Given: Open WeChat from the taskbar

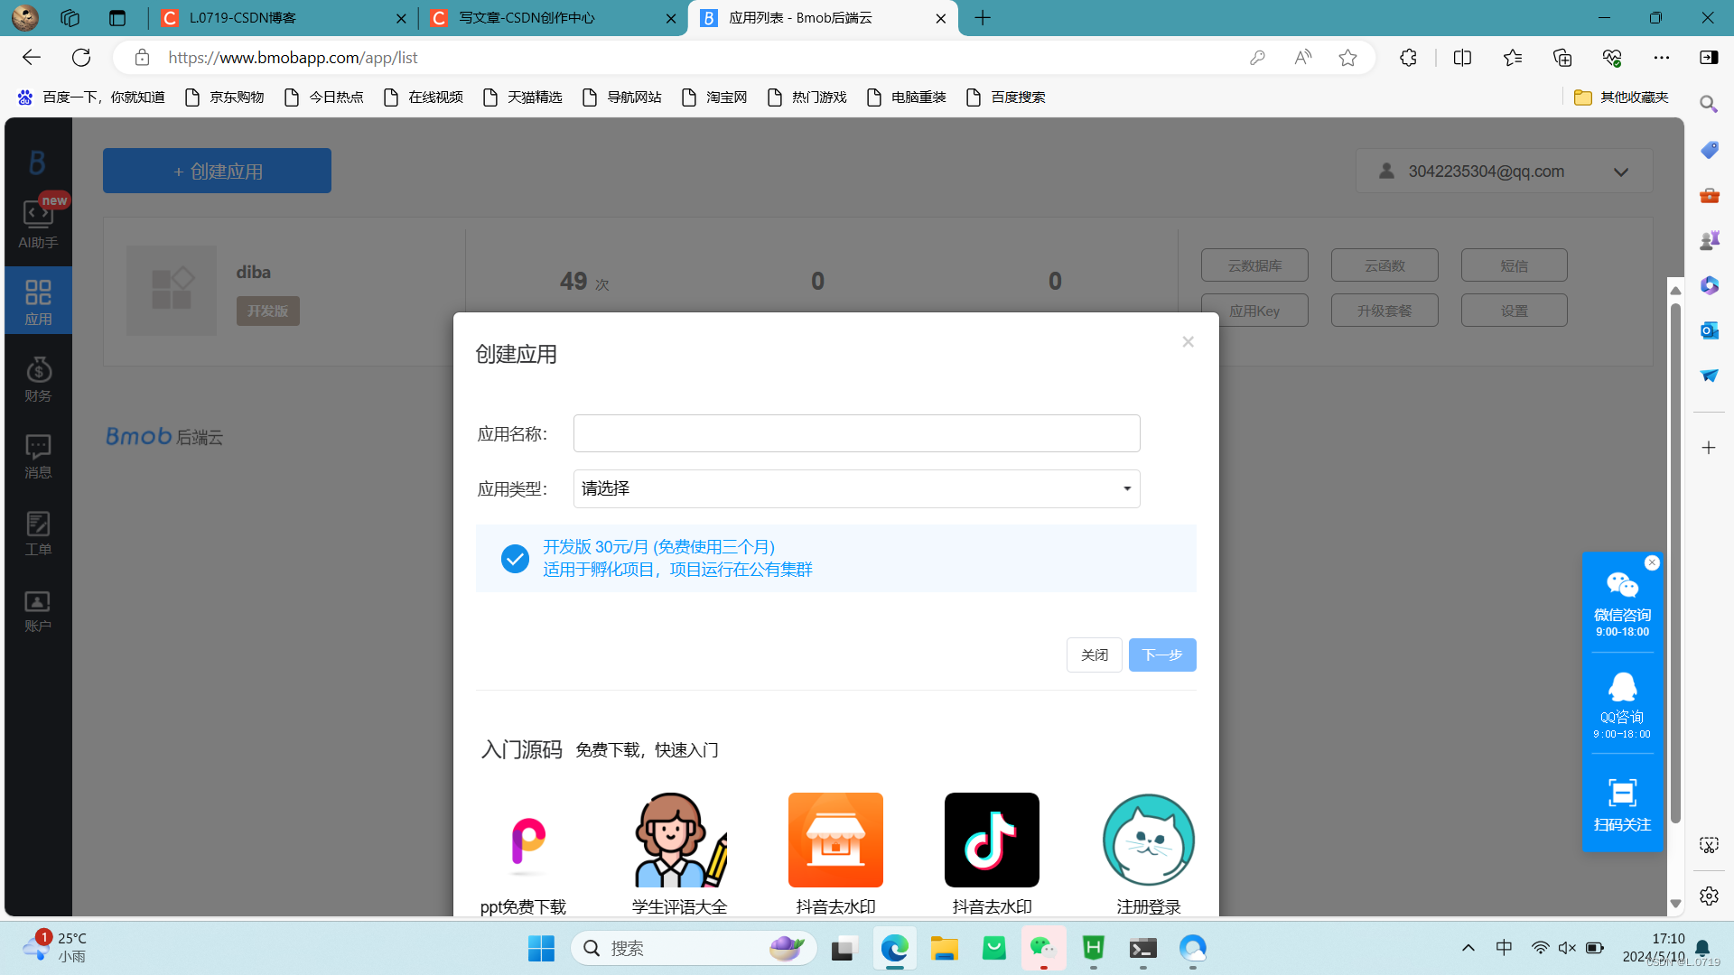Looking at the screenshot, I should pos(1043,949).
